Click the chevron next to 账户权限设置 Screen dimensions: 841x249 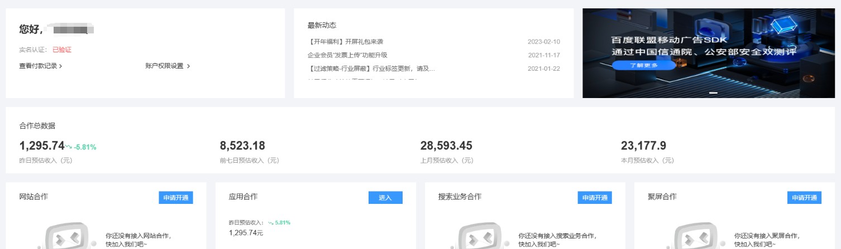click(x=188, y=66)
